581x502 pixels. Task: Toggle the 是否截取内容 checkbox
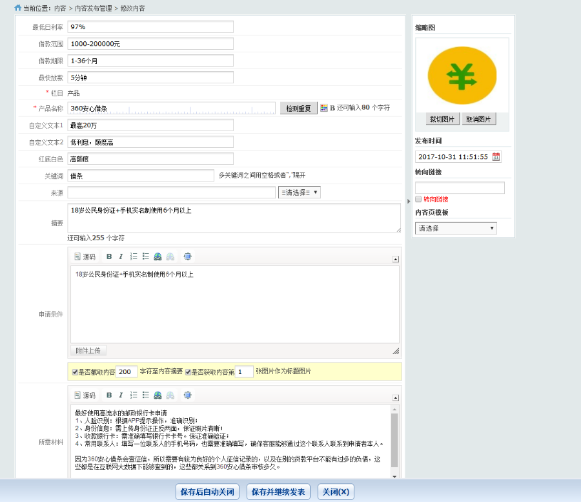pyautogui.click(x=75, y=372)
